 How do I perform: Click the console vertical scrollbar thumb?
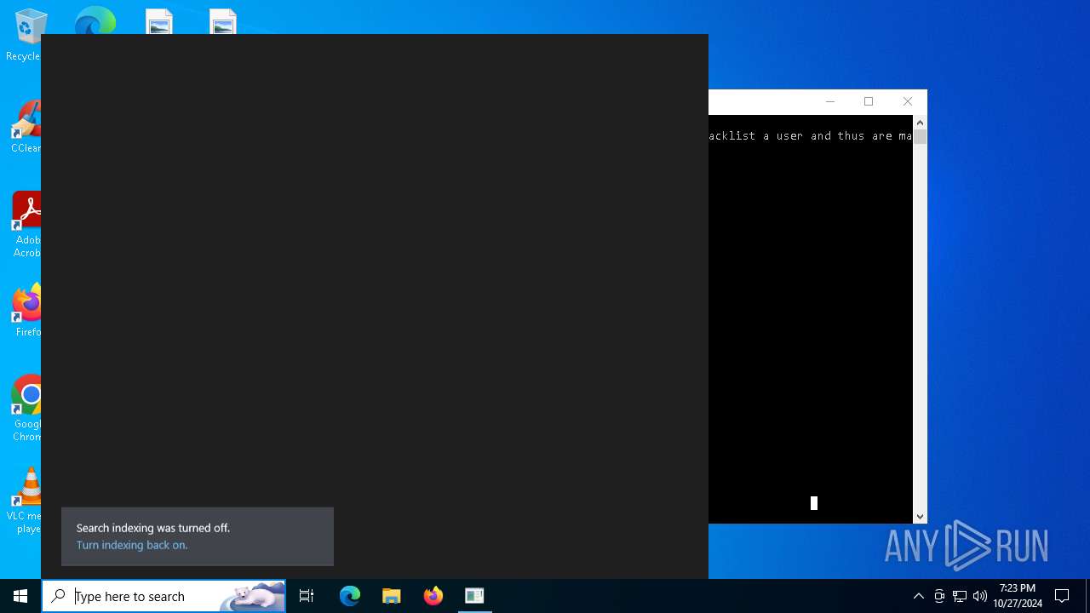click(x=920, y=137)
